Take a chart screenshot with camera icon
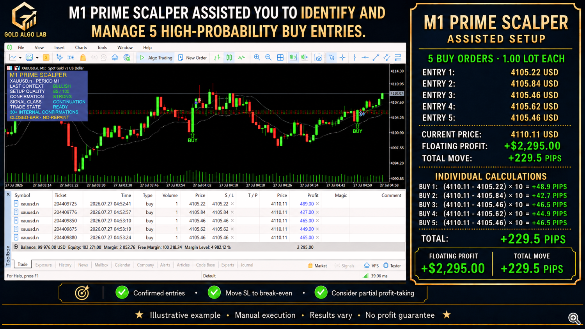The image size is (585, 329). click(319, 58)
